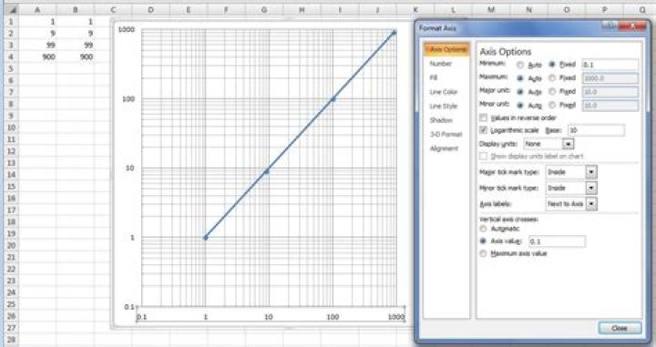Open the Number category
656x347 pixels.
[x=440, y=64]
